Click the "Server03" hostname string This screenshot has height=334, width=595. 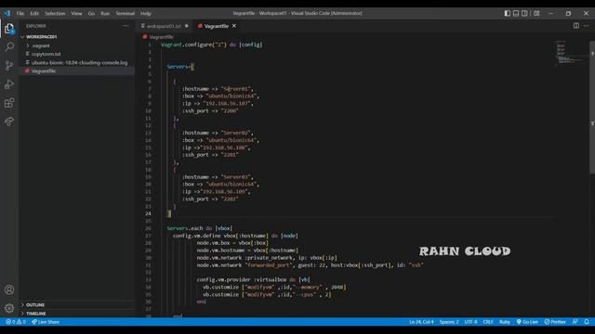[235, 177]
